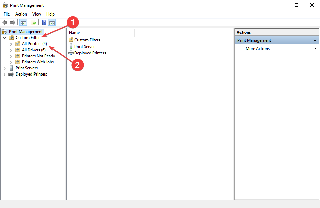Open the Help menu

pyautogui.click(x=50, y=14)
